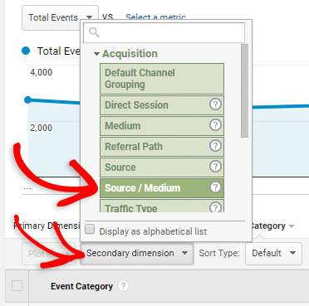Open the Sort Type Default dropdown
Viewport: 309px width, 306px height.
(273, 254)
